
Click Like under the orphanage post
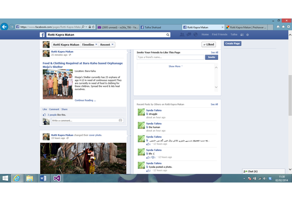(45, 110)
